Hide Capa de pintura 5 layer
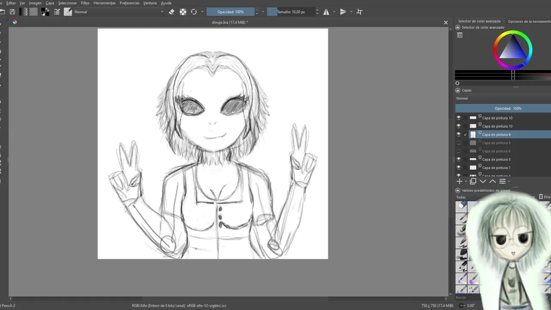 click(458, 159)
